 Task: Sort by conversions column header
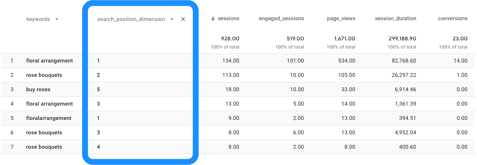[453, 18]
